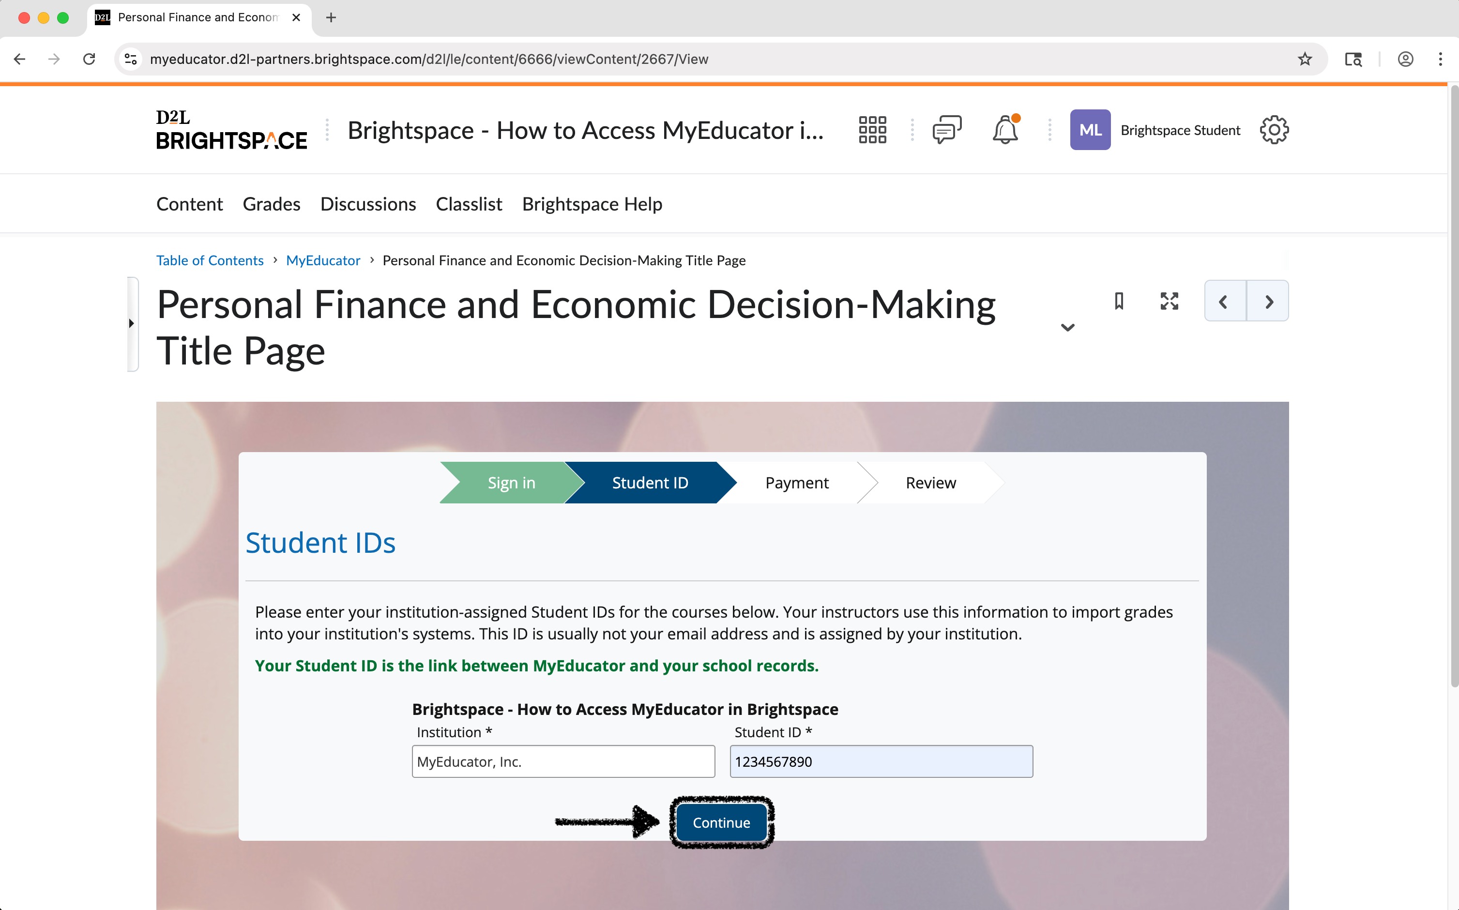Viewport: 1459px width, 910px height.
Task: Enter fullscreen mode using expand arrows icon
Action: 1169,301
